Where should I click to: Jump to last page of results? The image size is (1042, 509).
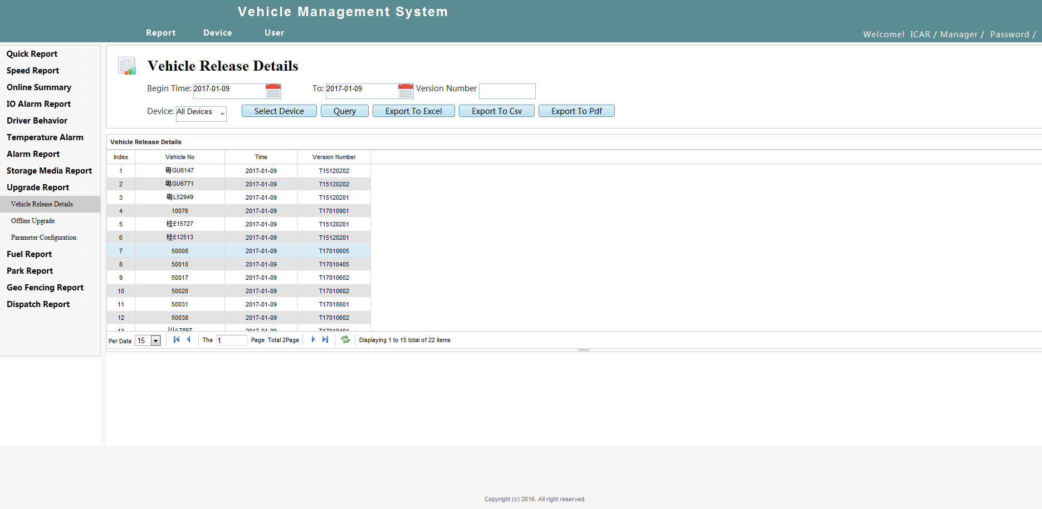325,339
